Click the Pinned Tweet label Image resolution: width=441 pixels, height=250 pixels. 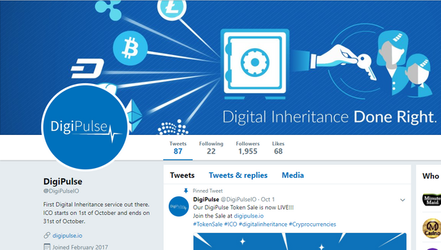pos(207,191)
